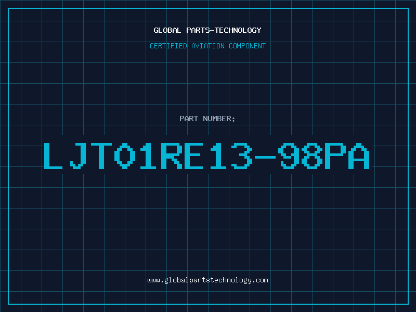Screen dimensions: 416x312
Task: Click the word GLOBAL in the header
Action: coord(167,30)
